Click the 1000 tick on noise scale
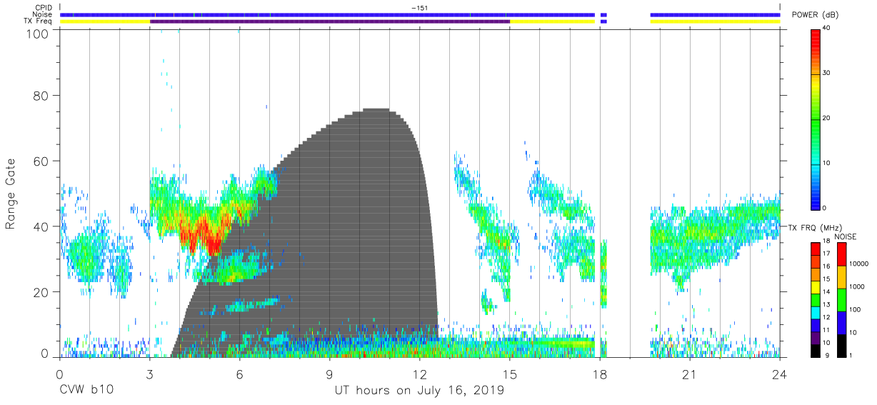This screenshot has height=405, width=877. [857, 286]
